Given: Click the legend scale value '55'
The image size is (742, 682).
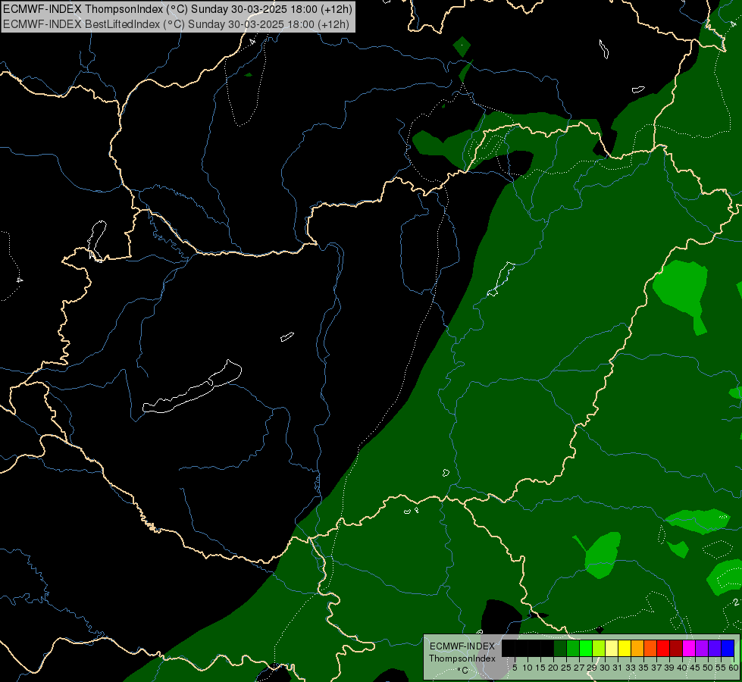Looking at the screenshot, I should coord(721,668).
